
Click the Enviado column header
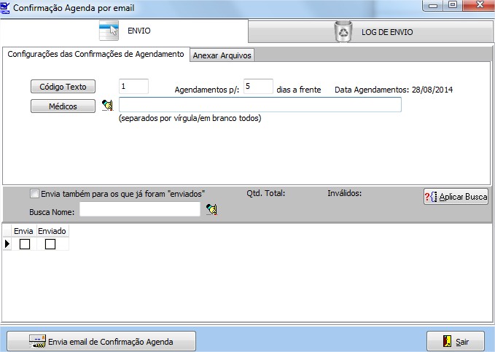52,231
